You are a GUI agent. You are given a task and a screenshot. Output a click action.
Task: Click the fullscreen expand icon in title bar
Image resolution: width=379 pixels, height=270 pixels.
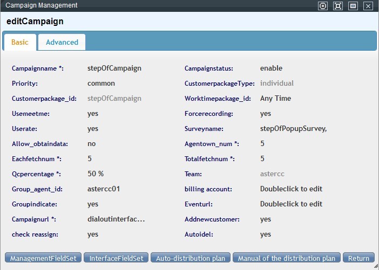click(338, 6)
